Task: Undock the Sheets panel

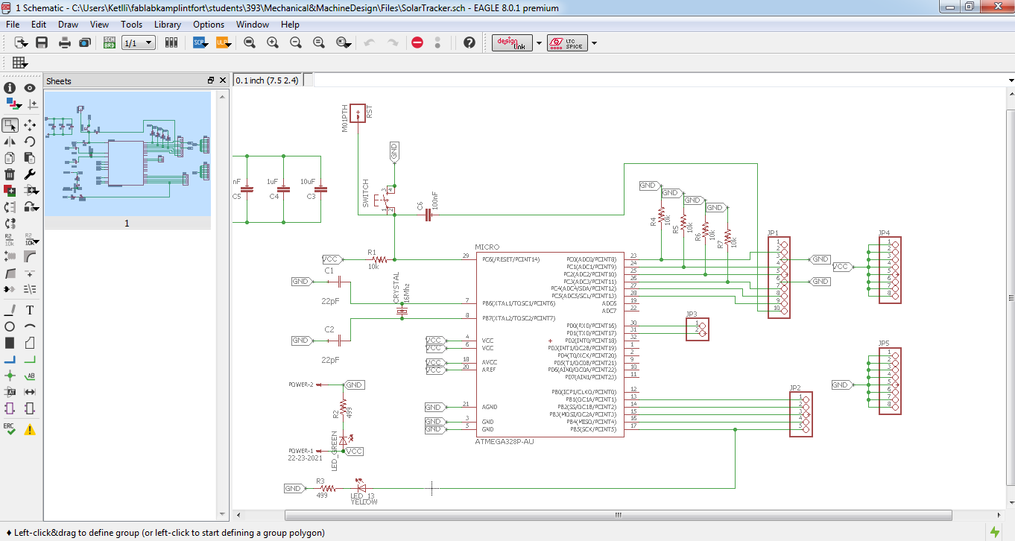Action: (x=211, y=80)
